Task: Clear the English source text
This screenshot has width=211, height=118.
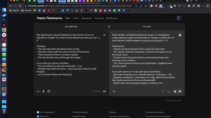Action: [105, 35]
